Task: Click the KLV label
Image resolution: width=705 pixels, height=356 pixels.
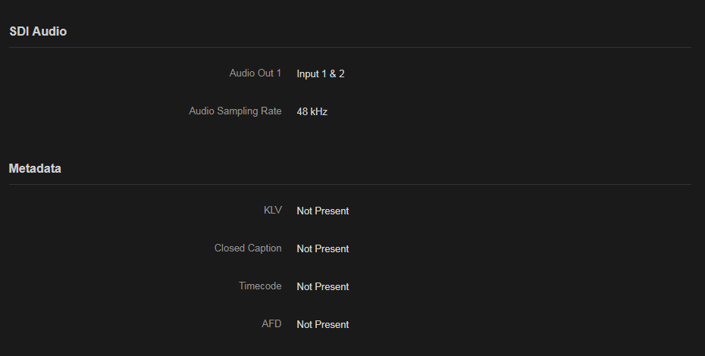Action: (x=272, y=211)
